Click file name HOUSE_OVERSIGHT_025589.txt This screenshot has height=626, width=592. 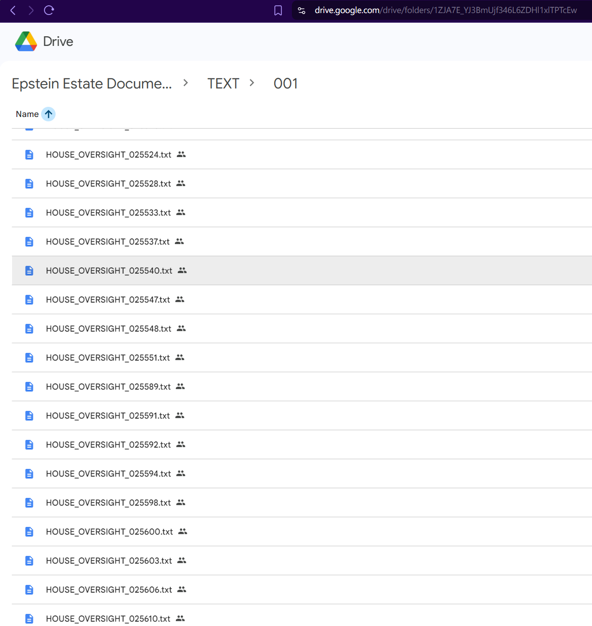tap(108, 387)
